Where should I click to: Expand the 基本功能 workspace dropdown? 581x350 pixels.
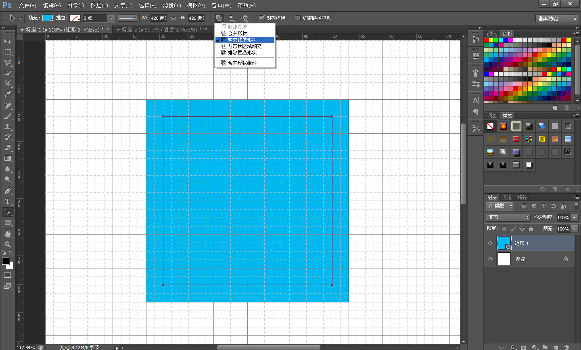point(558,19)
